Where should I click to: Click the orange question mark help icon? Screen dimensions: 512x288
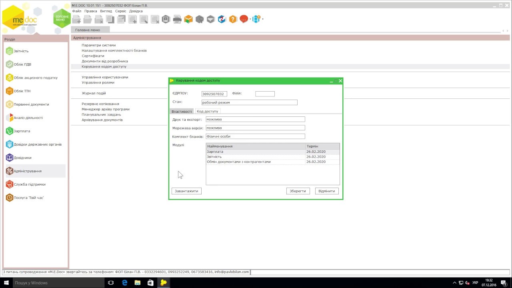(233, 19)
